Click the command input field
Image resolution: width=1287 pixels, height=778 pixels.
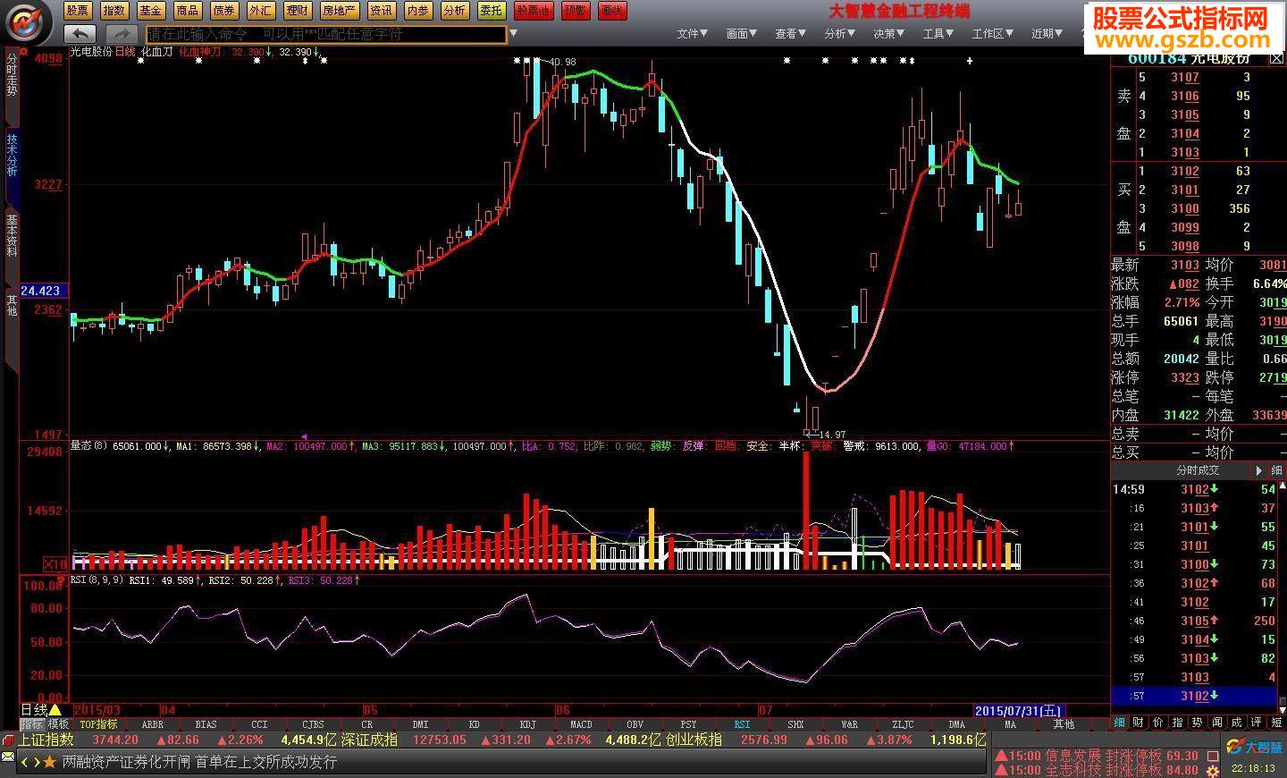tap(325, 34)
